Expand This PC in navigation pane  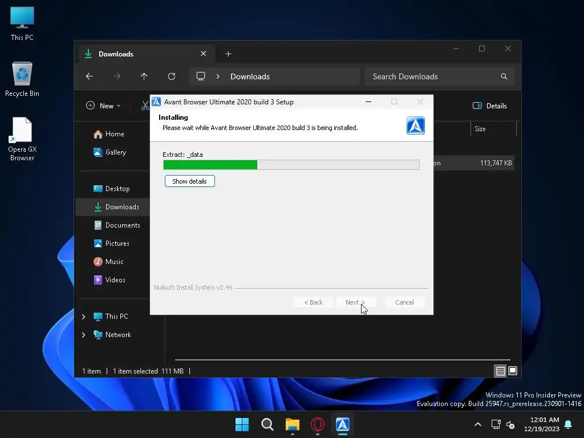tap(83, 317)
